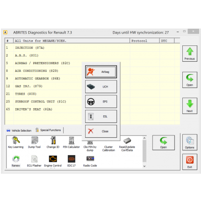Open the Key Learning function
This screenshot has height=201, width=201.
[16, 142]
